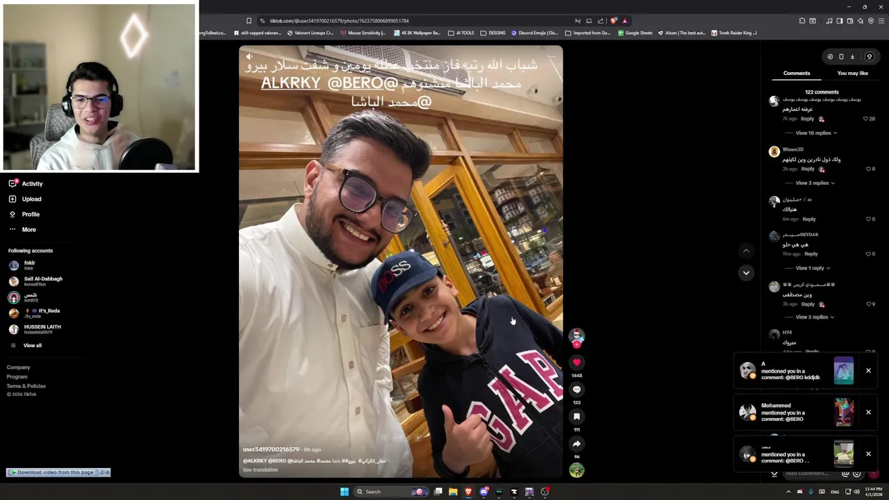The image size is (889, 500).
Task: Go to previous post up arrow
Action: coord(746,251)
